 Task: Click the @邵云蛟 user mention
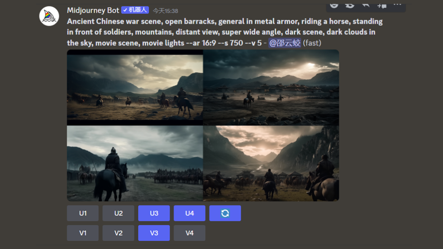tap(285, 43)
